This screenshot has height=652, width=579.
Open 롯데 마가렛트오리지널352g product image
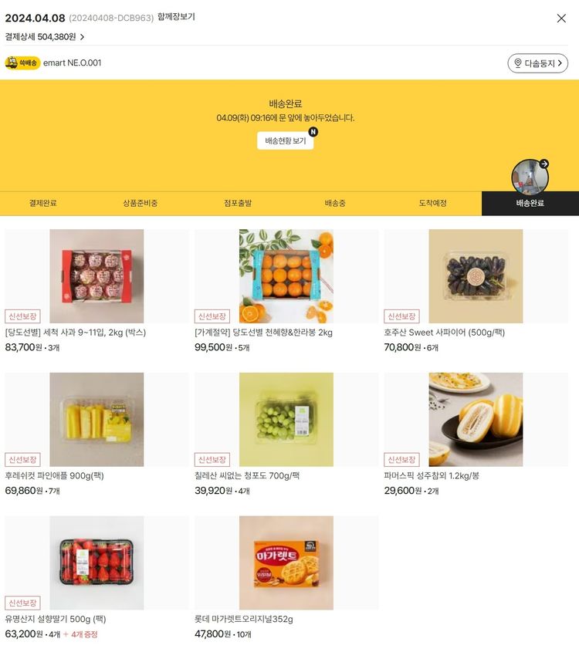[x=286, y=562]
